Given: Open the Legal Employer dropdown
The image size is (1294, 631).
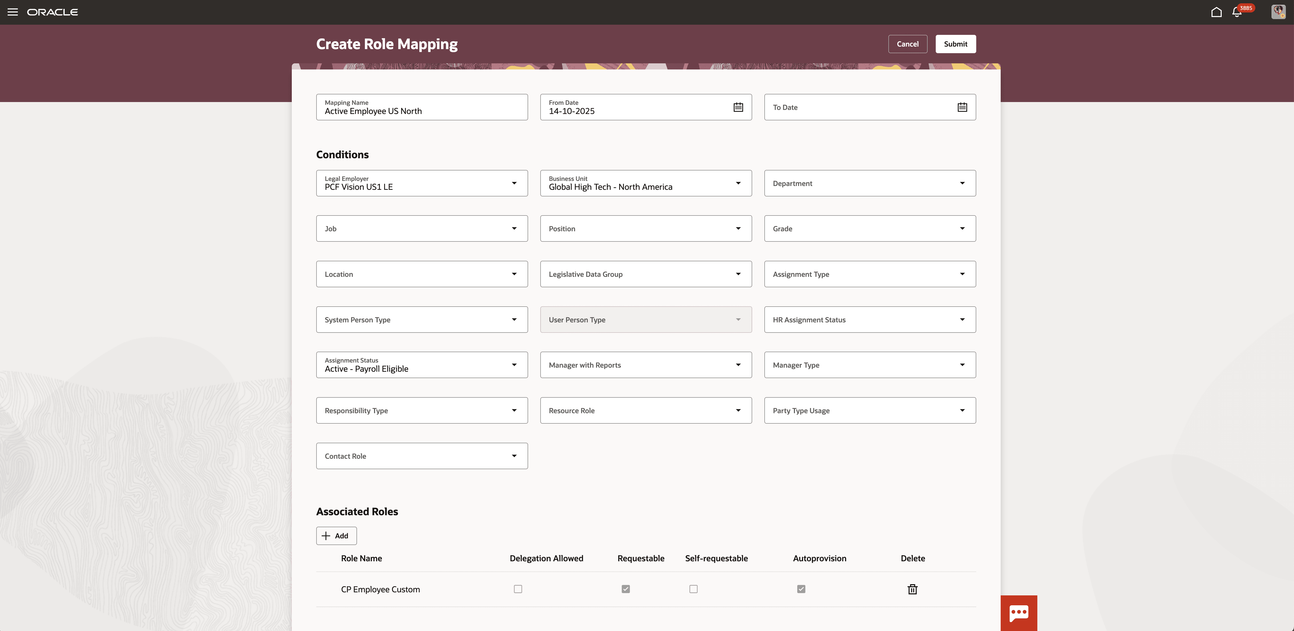Looking at the screenshot, I should pyautogui.click(x=514, y=183).
